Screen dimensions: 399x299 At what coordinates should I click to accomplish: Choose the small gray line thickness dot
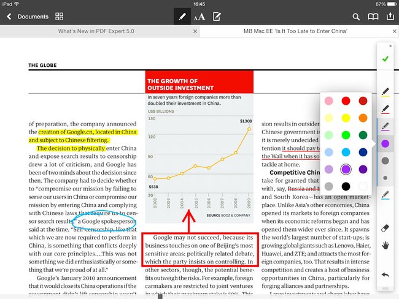coord(385,178)
